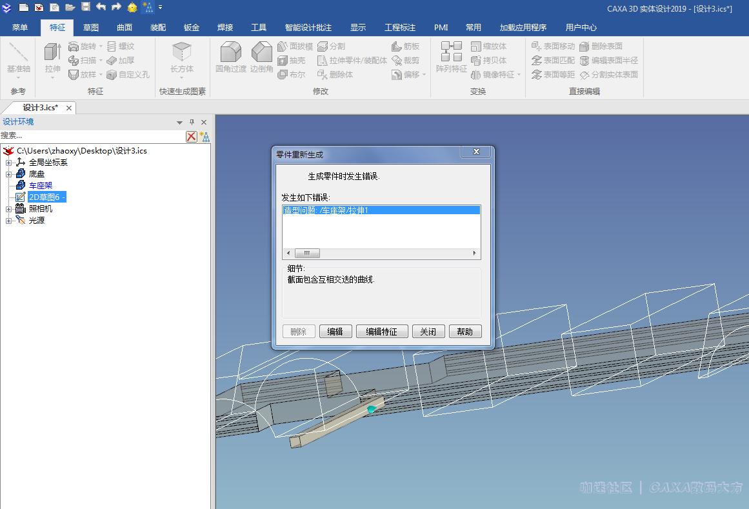
Task: Open the 镜像特征 dropdown arrow
Action: (519, 75)
